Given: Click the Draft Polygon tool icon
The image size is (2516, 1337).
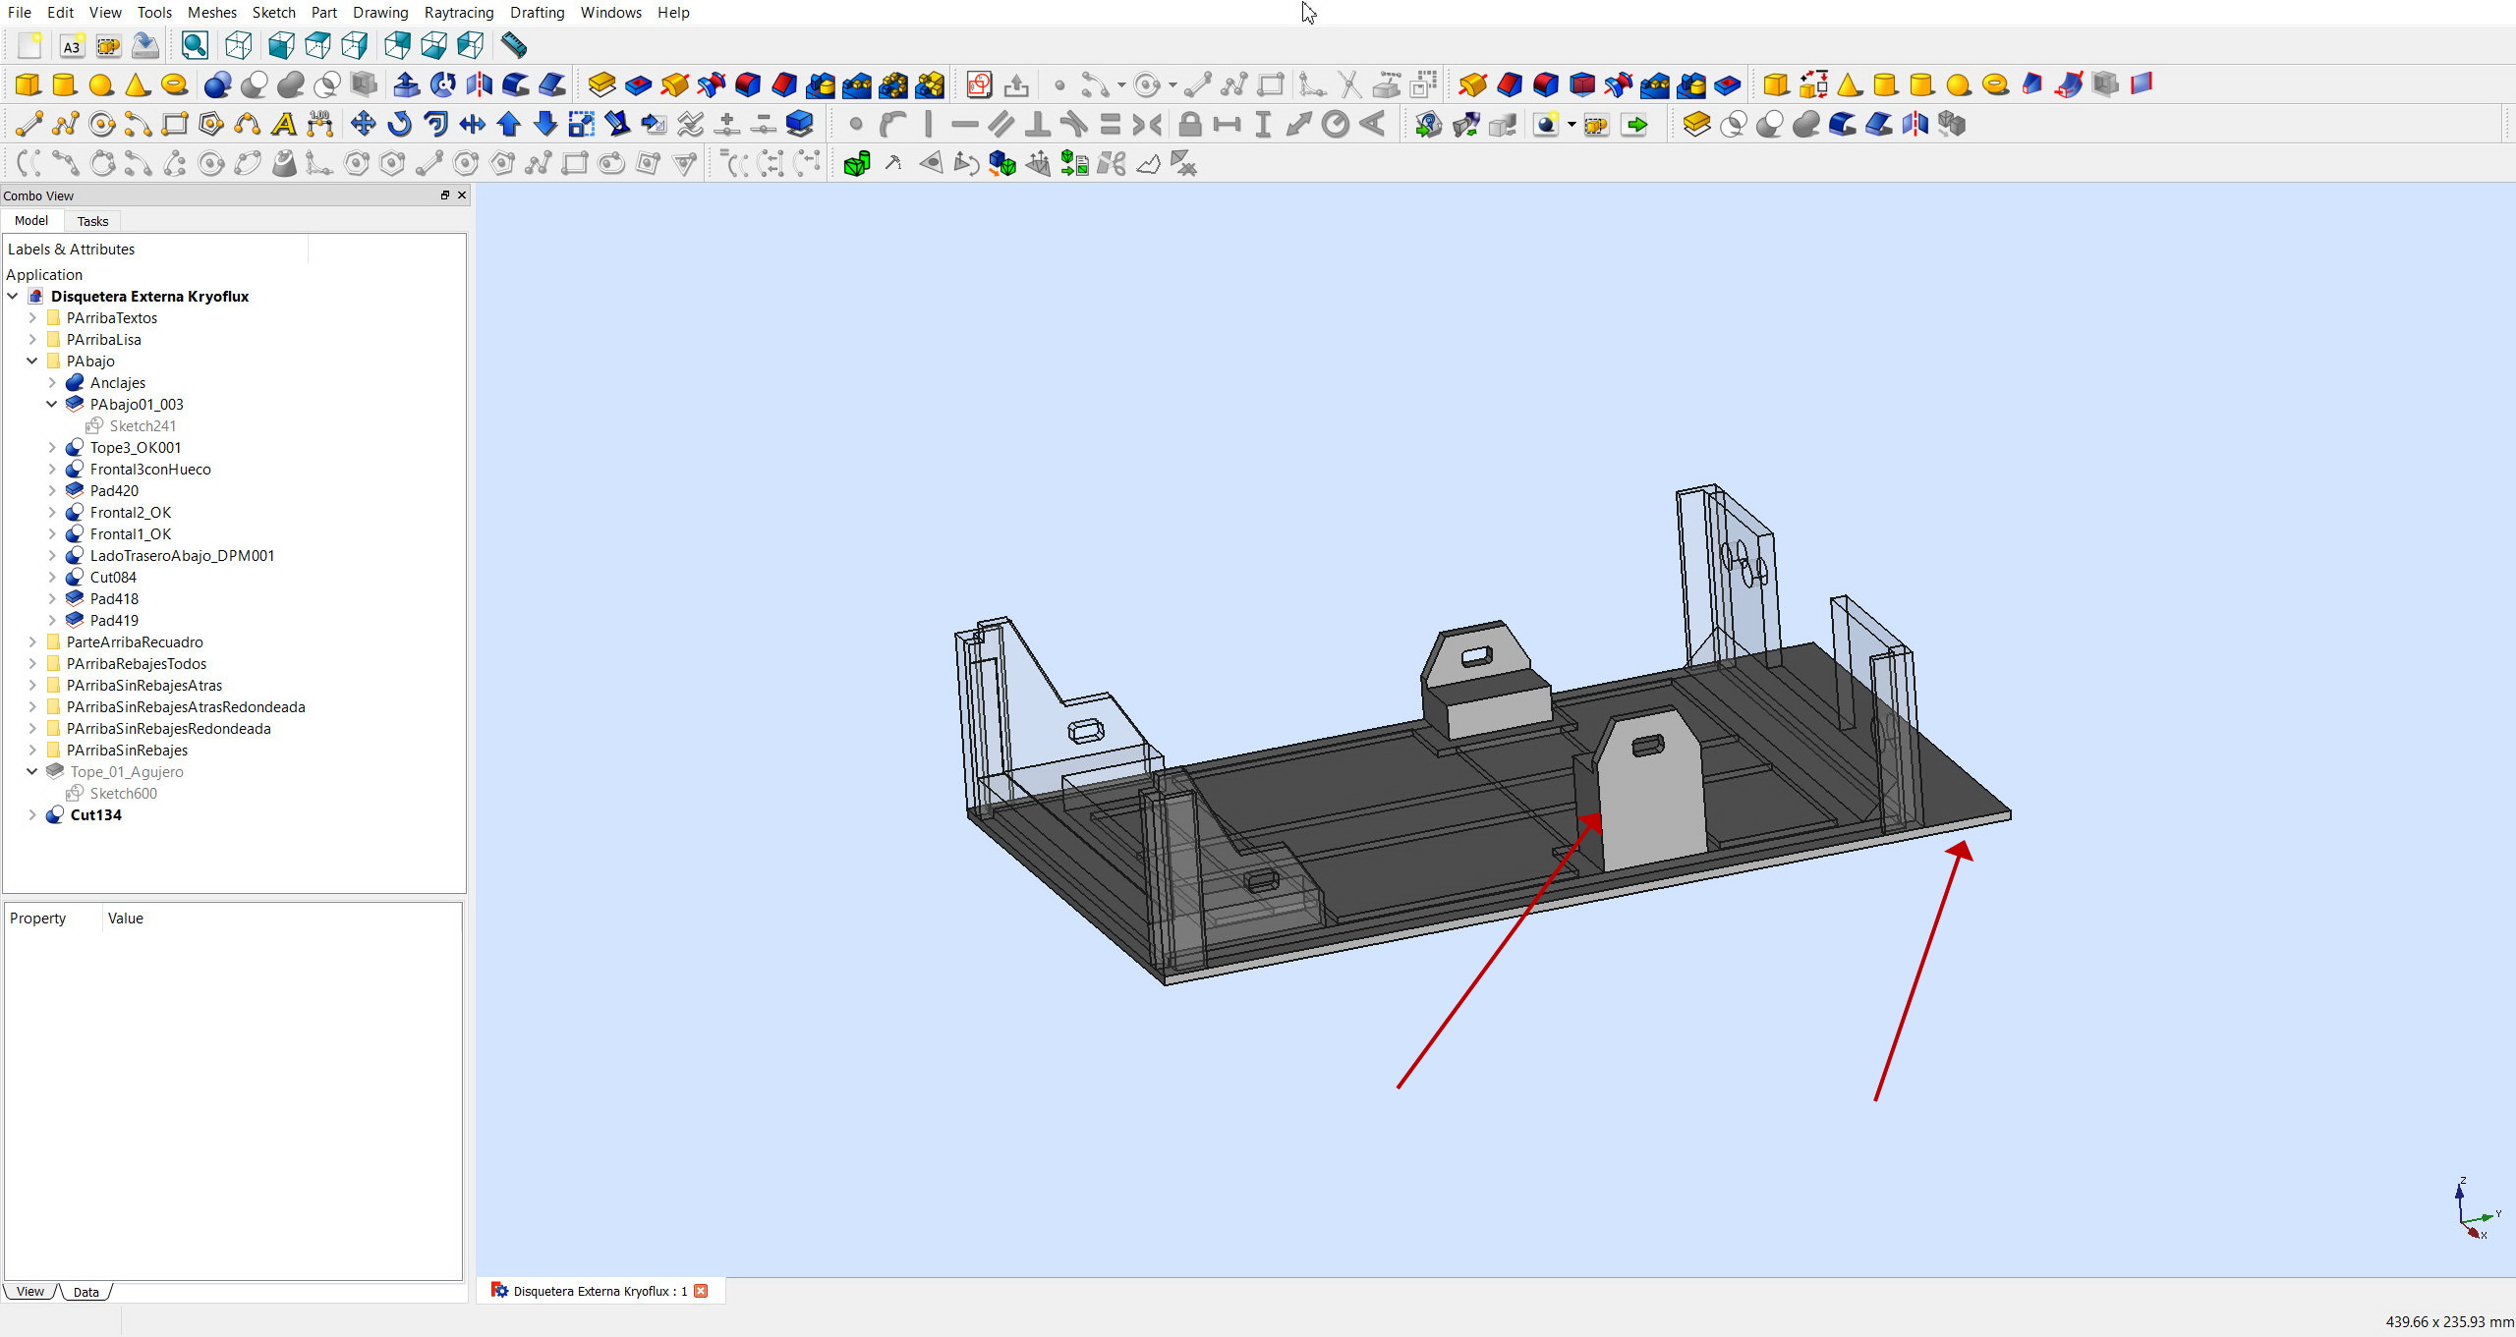Looking at the screenshot, I should coord(211,124).
